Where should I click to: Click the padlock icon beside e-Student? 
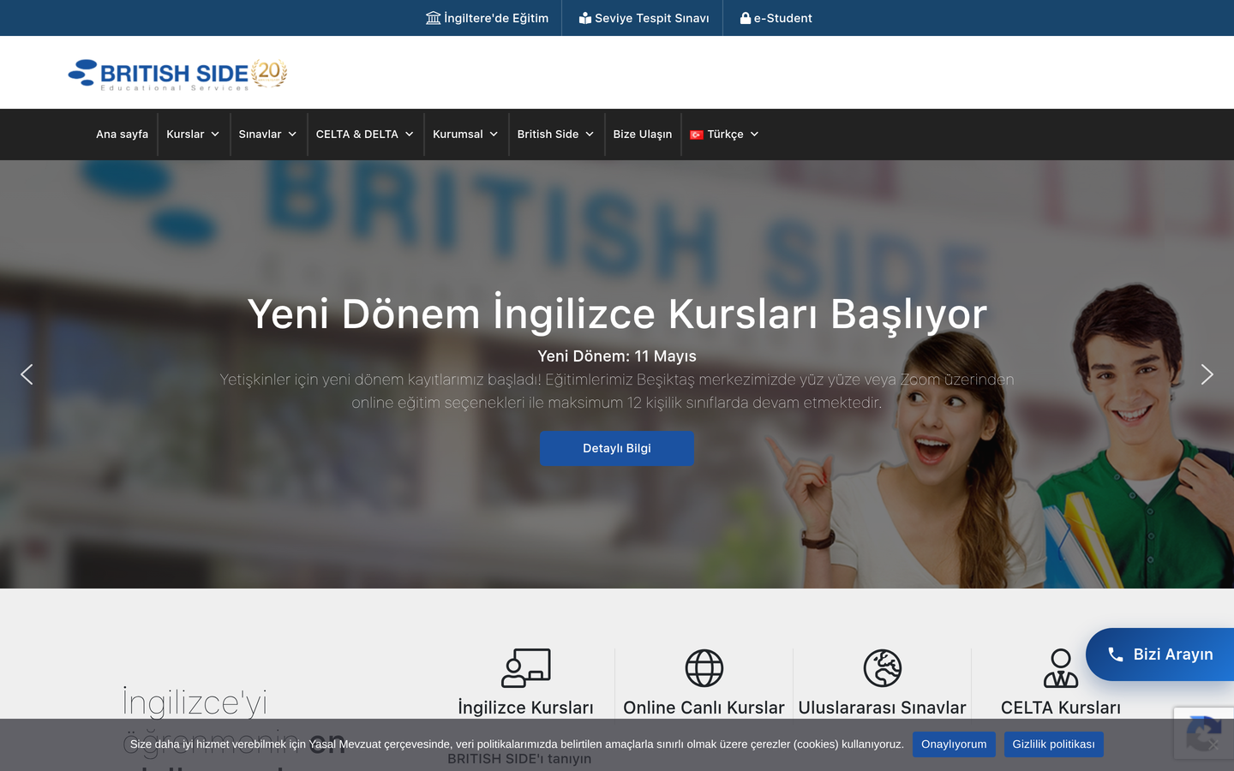[x=746, y=18]
